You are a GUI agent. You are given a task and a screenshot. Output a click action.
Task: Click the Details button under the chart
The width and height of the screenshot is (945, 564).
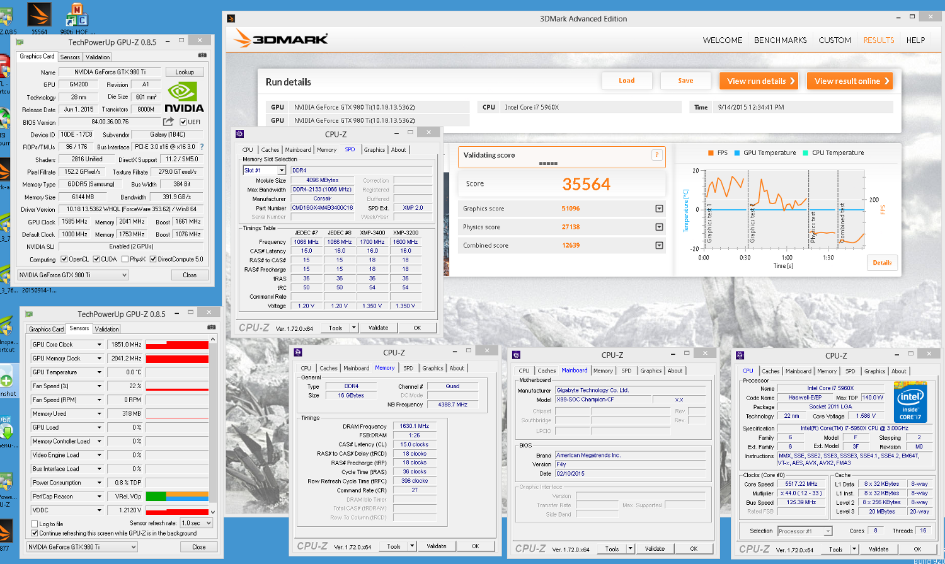[x=882, y=263]
